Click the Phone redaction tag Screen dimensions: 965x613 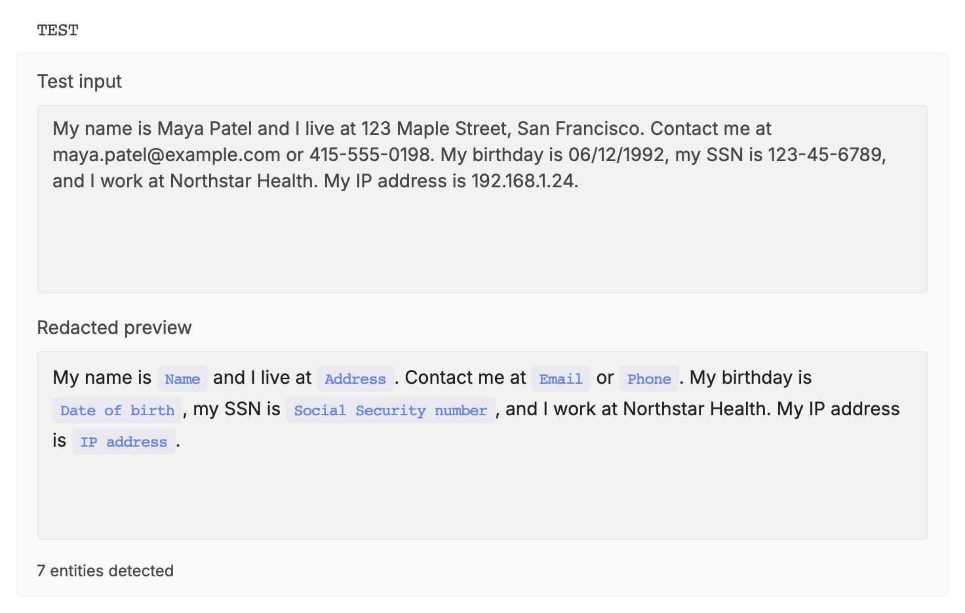(649, 379)
